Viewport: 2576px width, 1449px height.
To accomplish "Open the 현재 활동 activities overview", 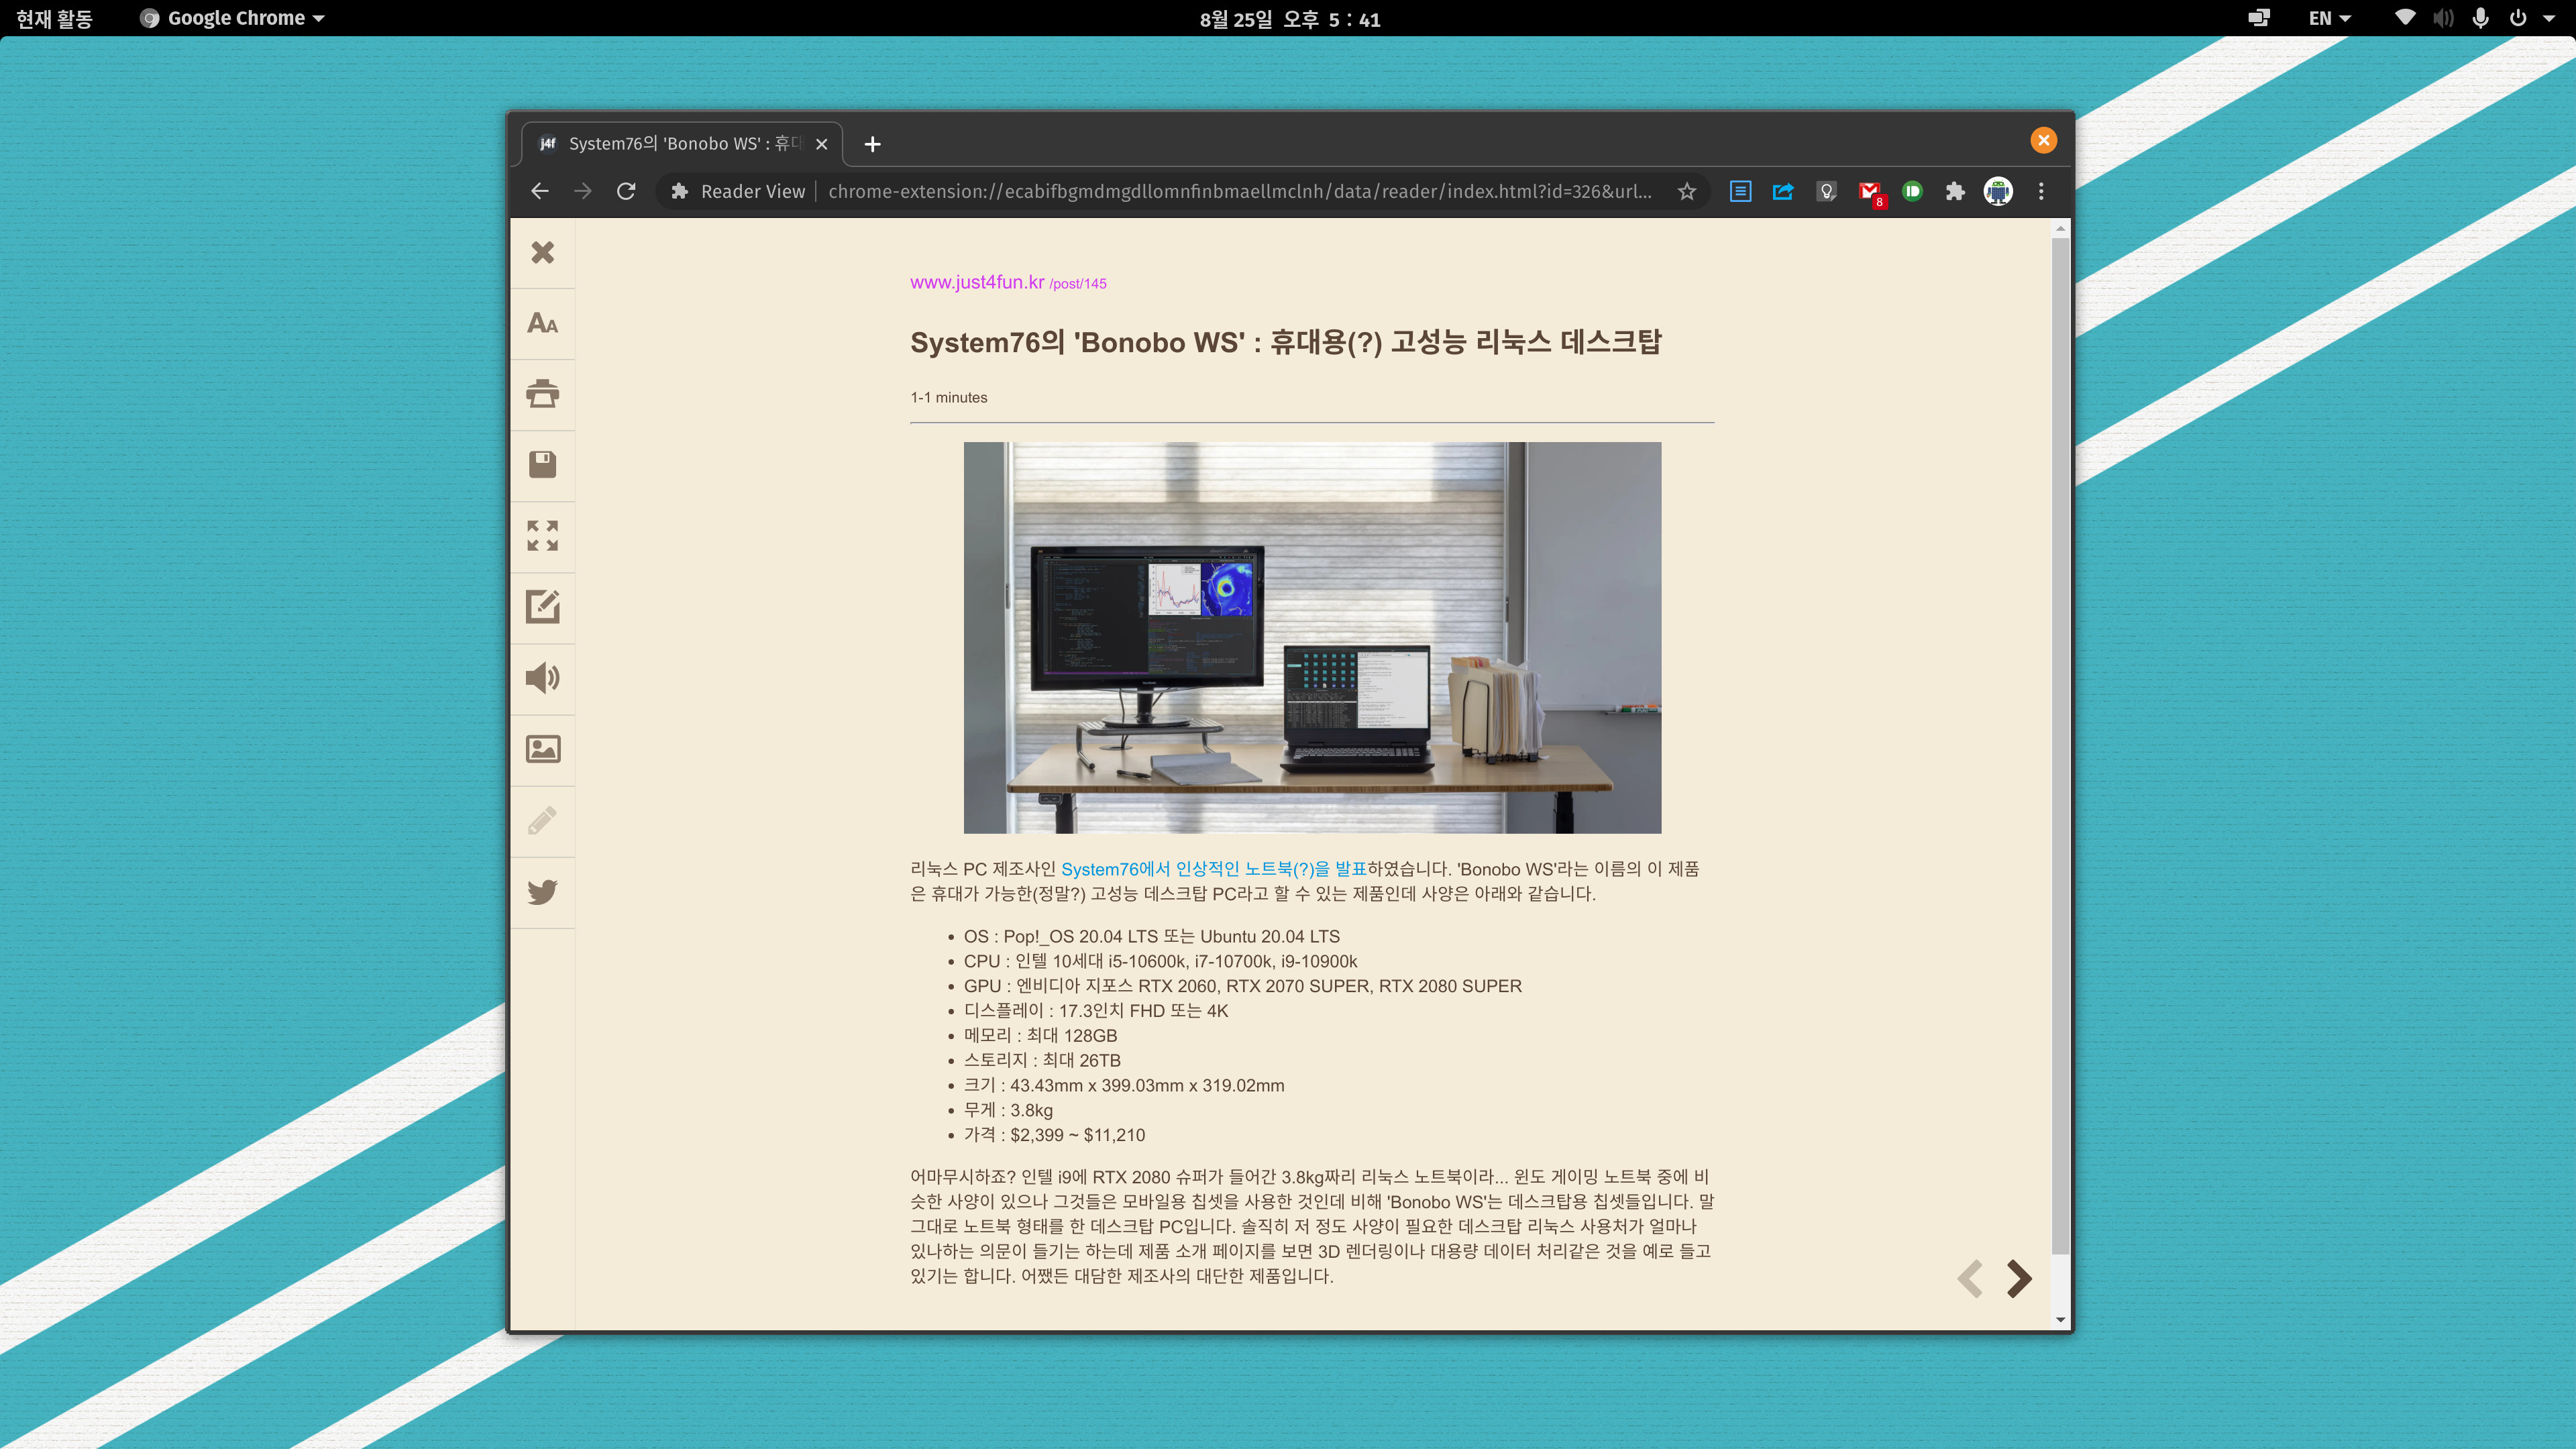I will coord(54,18).
